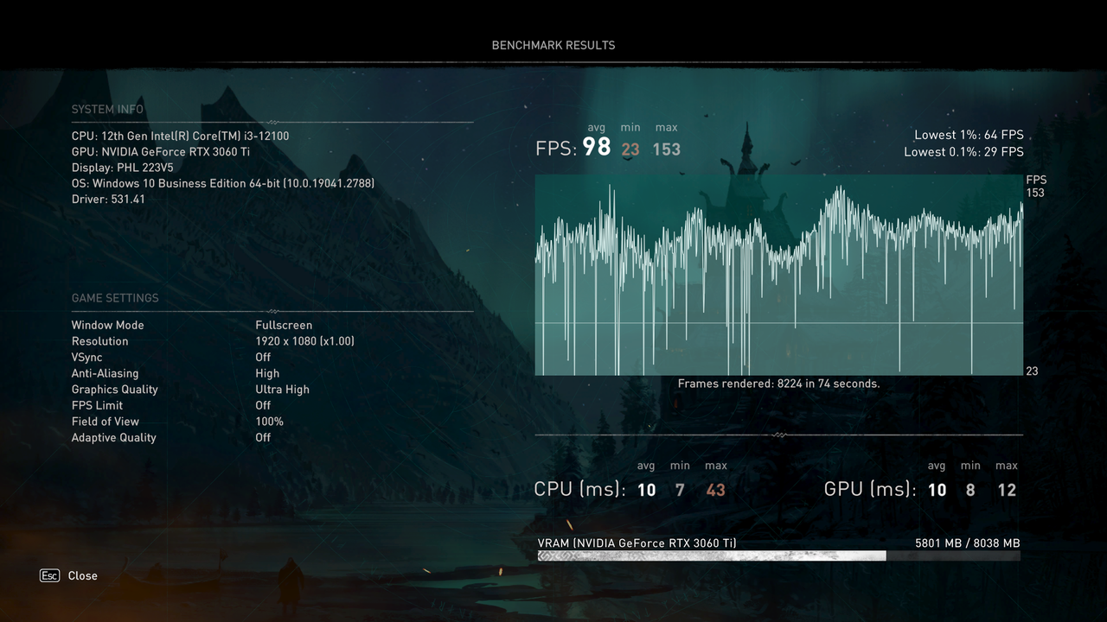This screenshot has width=1107, height=622.
Task: Open the Anti-Aliasing High option
Action: pyautogui.click(x=267, y=372)
